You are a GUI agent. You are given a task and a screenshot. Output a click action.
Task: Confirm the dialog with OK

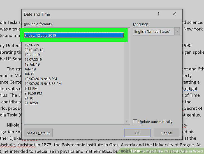pyautogui.click(x=137, y=133)
